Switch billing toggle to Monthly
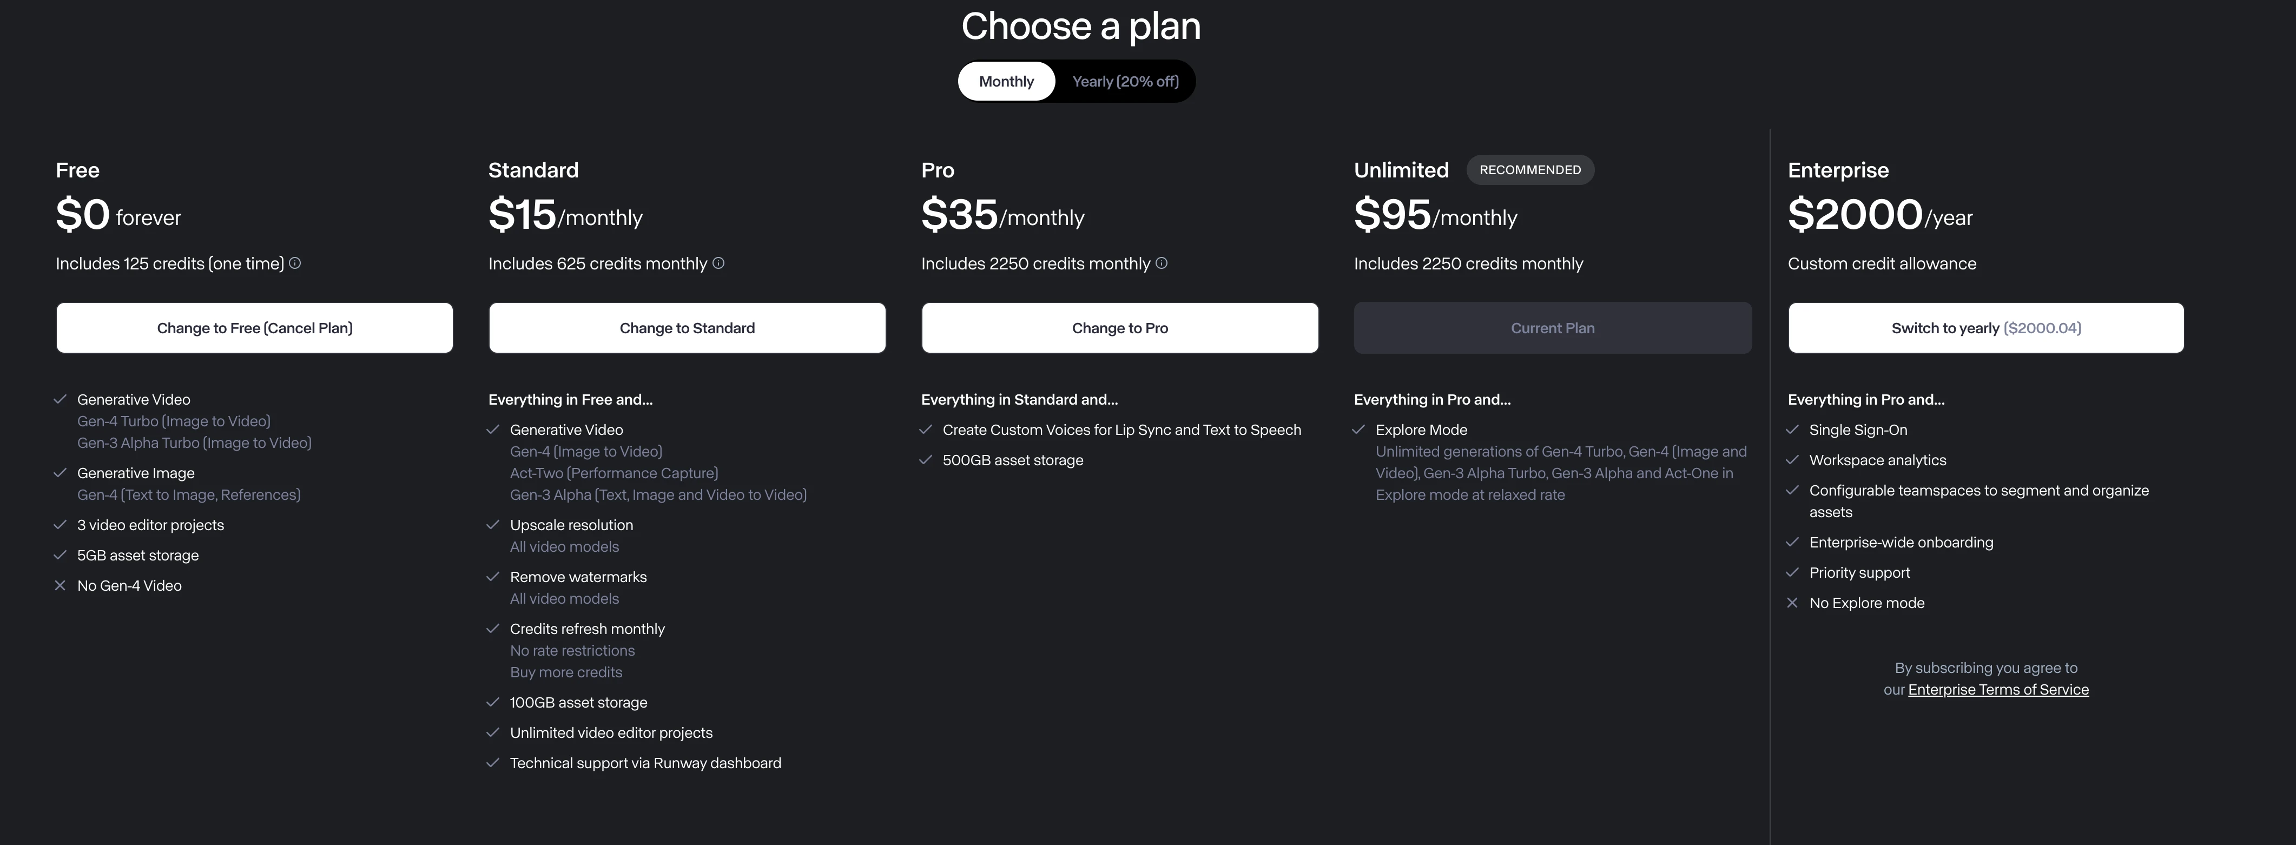Screen dimensions: 2296x845 click(x=1006, y=81)
